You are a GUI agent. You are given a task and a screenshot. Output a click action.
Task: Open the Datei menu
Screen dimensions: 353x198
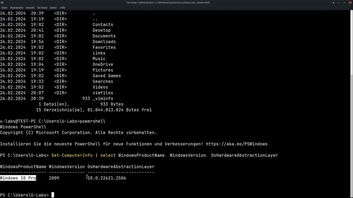coord(4,8)
